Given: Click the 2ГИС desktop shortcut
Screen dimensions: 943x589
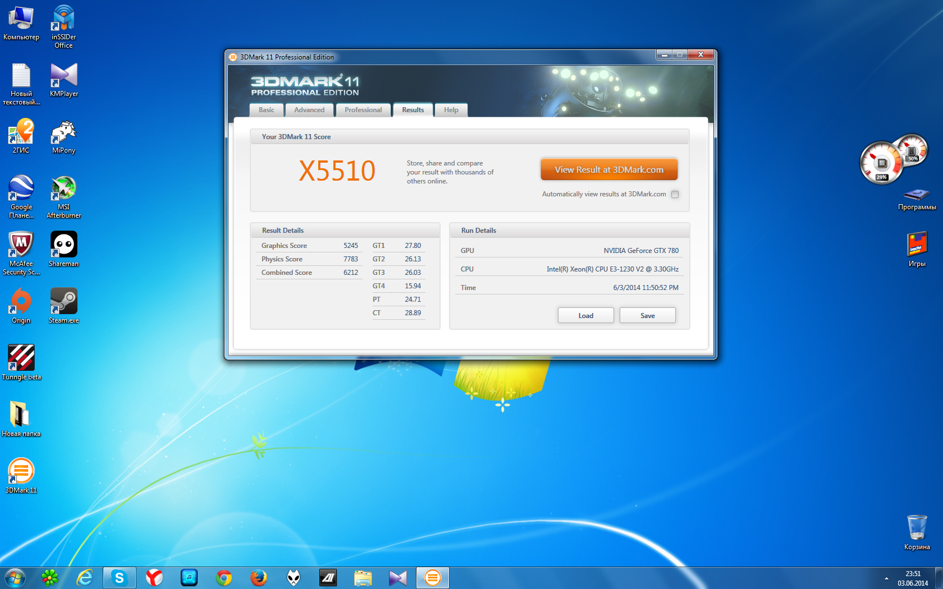Looking at the screenshot, I should point(21,136).
